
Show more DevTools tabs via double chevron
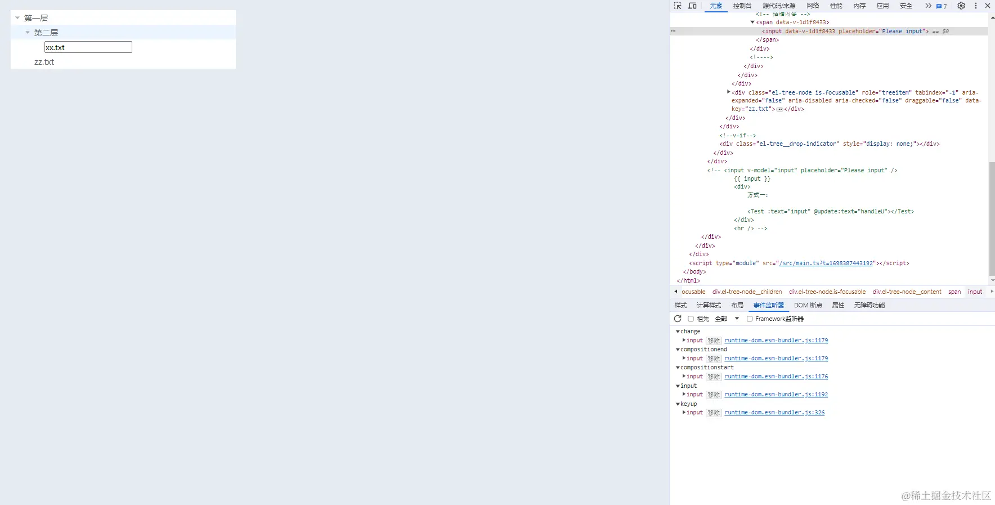928,6
